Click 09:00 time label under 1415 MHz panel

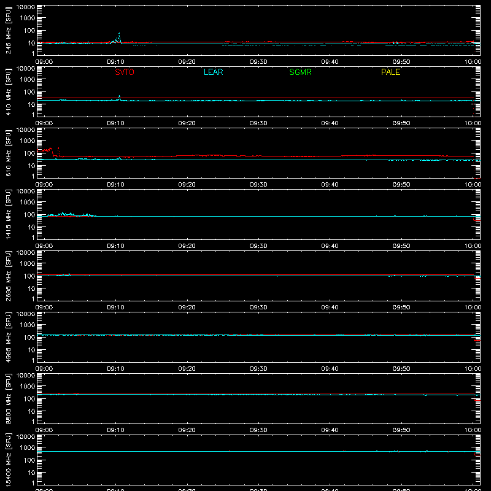click(x=44, y=246)
